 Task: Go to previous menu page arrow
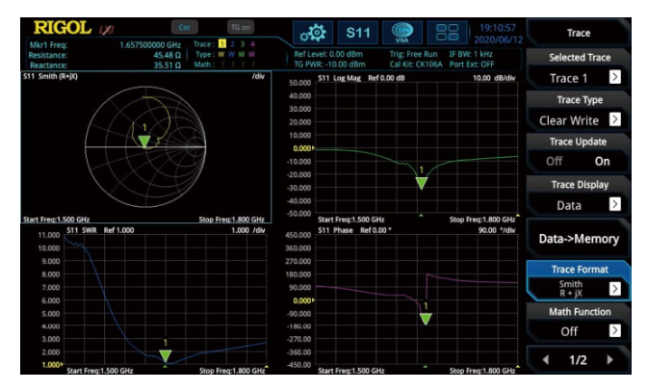click(x=546, y=360)
